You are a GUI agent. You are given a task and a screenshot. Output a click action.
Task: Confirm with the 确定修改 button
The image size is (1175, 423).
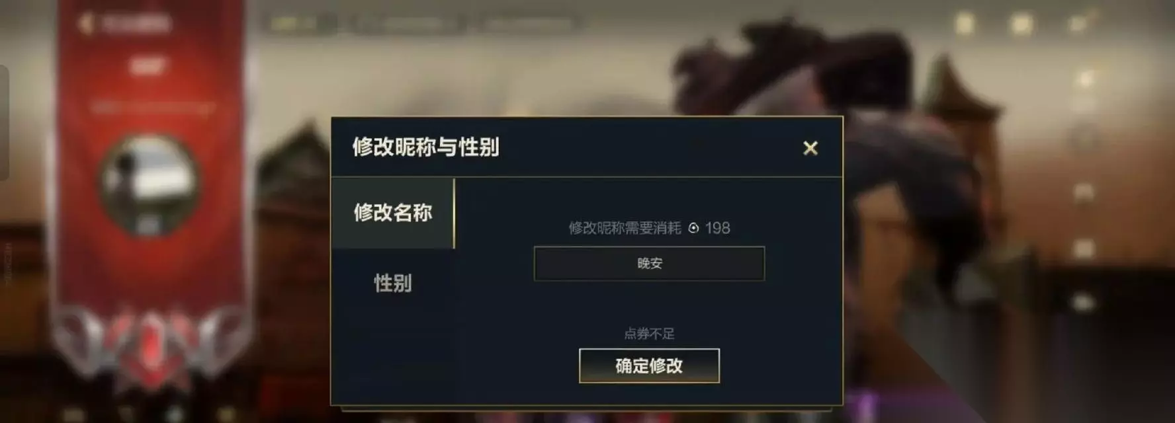pos(649,365)
